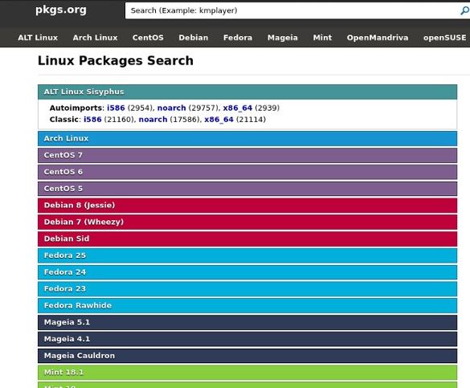Expand the Mageia Cauldron section
Screen dimensions: 470x388
pyautogui.click(x=247, y=356)
